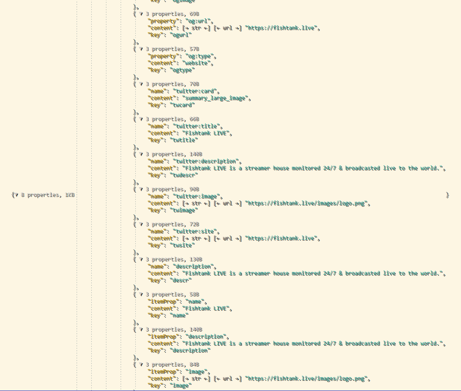The height and width of the screenshot is (391, 461).
Task: Select "Fishtank LIVE" content under twitter:title
Action: [205, 133]
